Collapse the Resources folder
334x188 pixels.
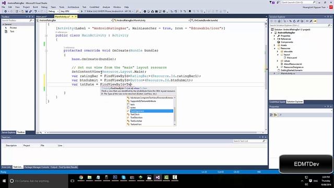coord(275,49)
